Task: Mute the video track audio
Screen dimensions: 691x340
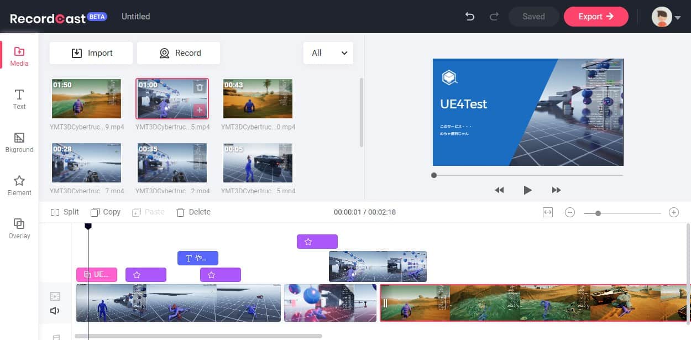Action: click(55, 311)
